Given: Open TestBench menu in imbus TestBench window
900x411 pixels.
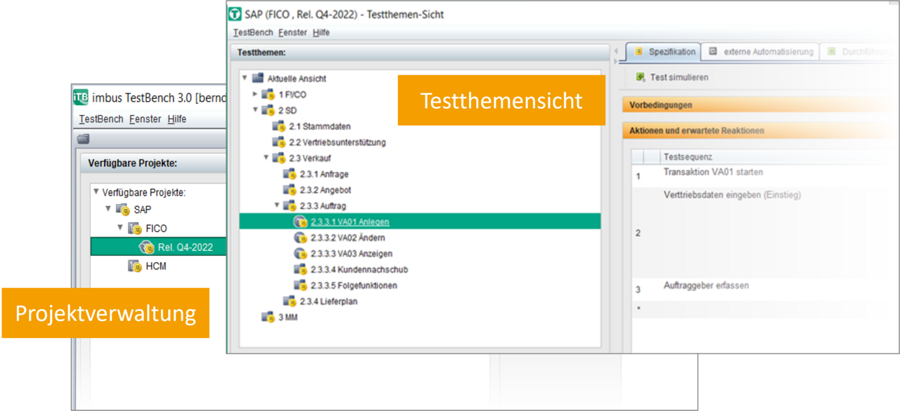Looking at the screenshot, I should point(101,119).
